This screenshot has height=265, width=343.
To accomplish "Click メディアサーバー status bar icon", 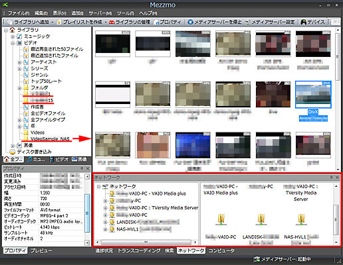I will click(257, 259).
